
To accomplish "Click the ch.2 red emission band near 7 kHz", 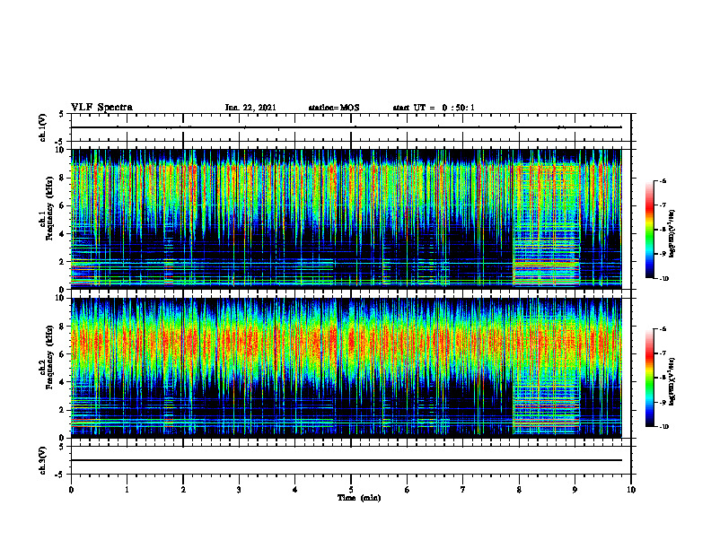I will [x=347, y=341].
